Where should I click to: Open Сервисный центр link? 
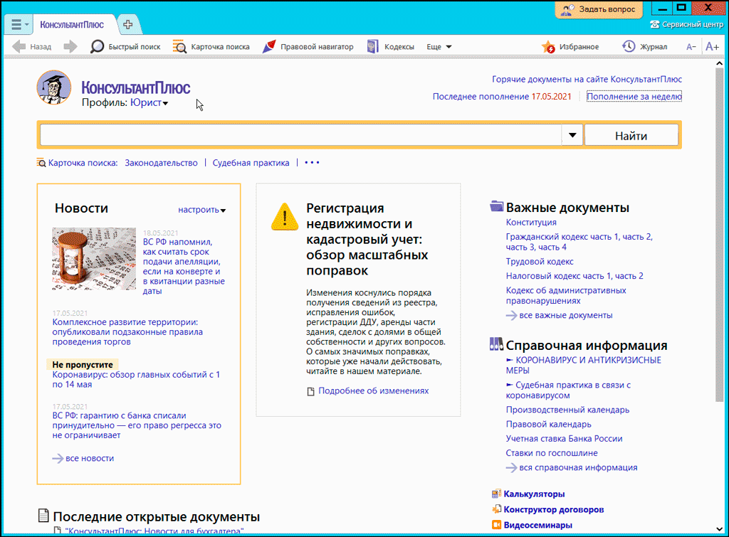[x=687, y=24]
